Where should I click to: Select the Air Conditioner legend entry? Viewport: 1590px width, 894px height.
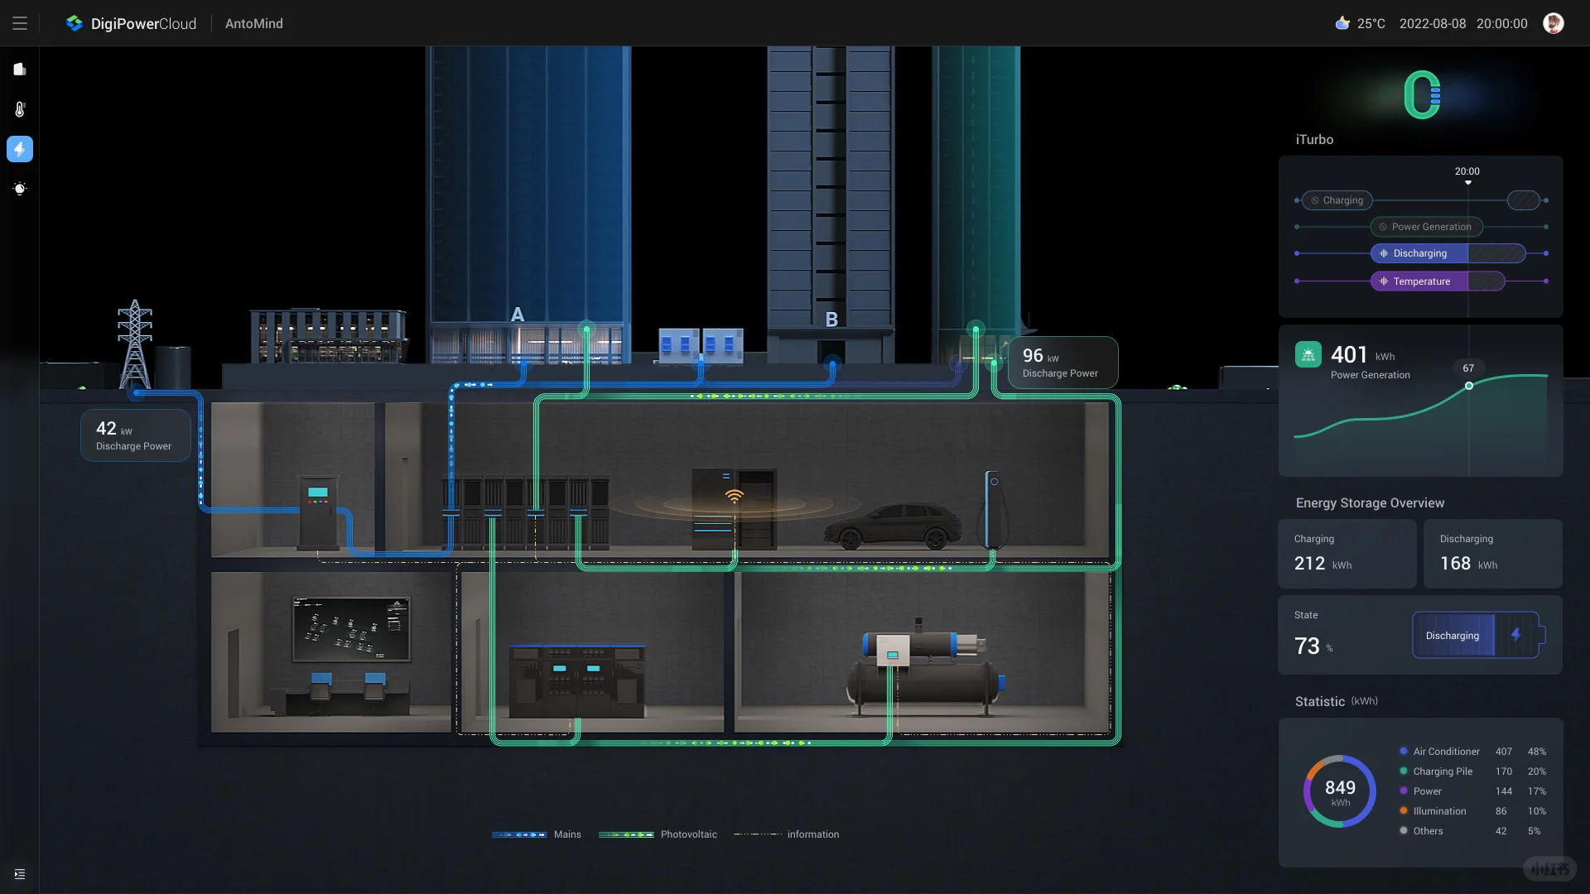[x=1446, y=752]
